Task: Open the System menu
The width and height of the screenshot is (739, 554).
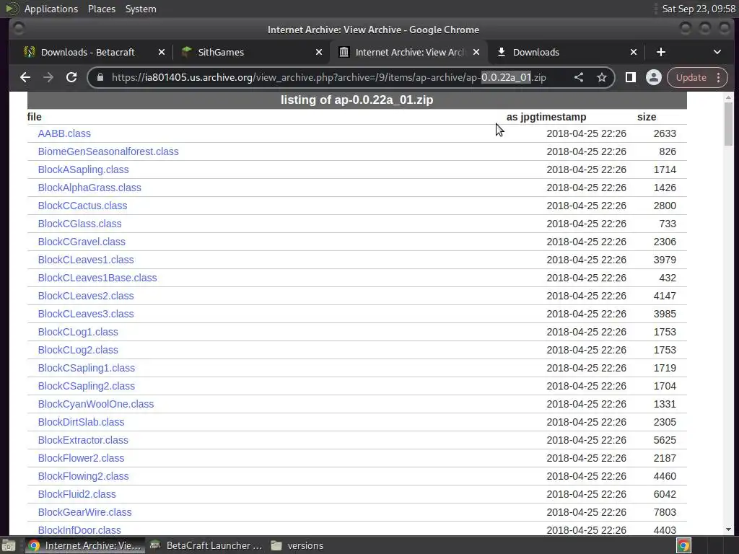Action: 141,9
